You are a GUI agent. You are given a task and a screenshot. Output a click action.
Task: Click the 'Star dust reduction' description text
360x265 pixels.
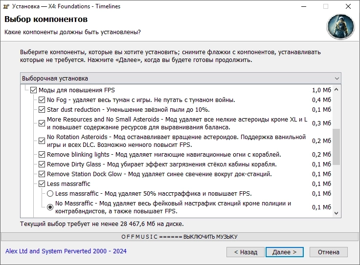(128, 110)
